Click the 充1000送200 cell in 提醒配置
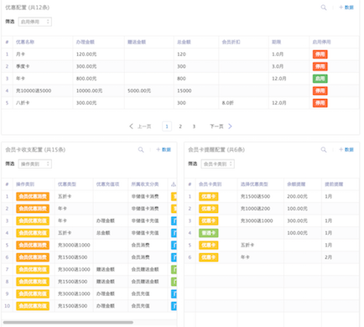Screen dimensions: 364x327 click(x=255, y=209)
